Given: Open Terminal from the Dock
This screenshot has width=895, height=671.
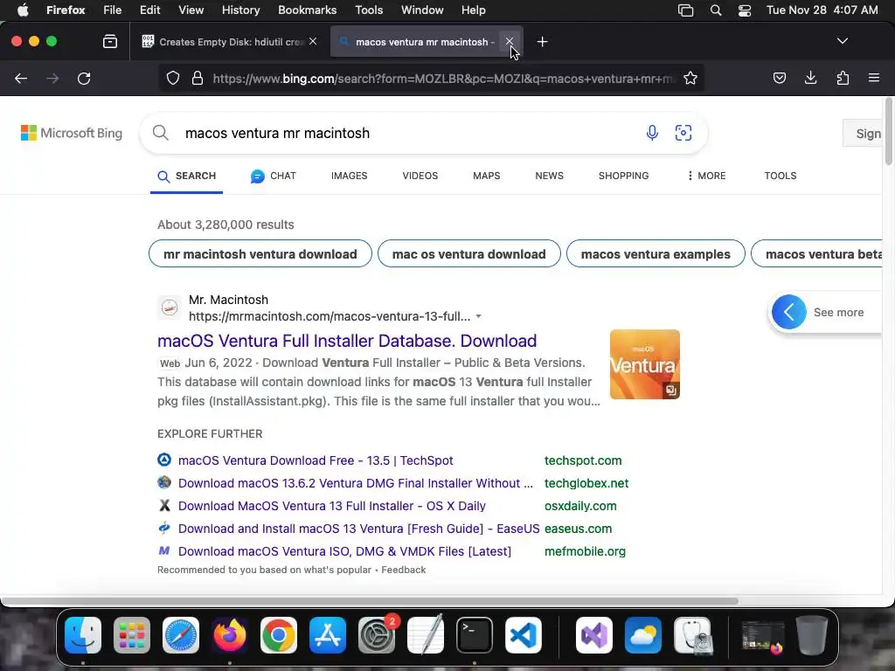Looking at the screenshot, I should pos(475,635).
